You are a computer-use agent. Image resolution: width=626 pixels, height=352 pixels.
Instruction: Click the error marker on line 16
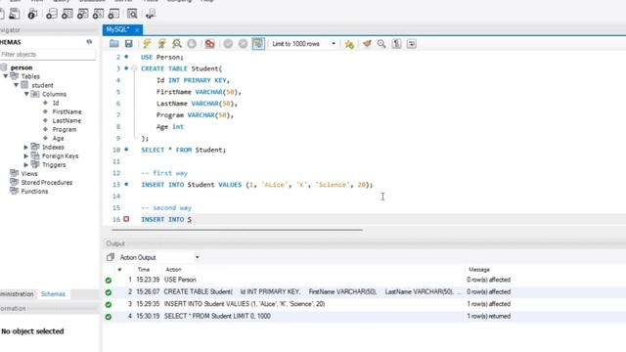click(x=126, y=219)
